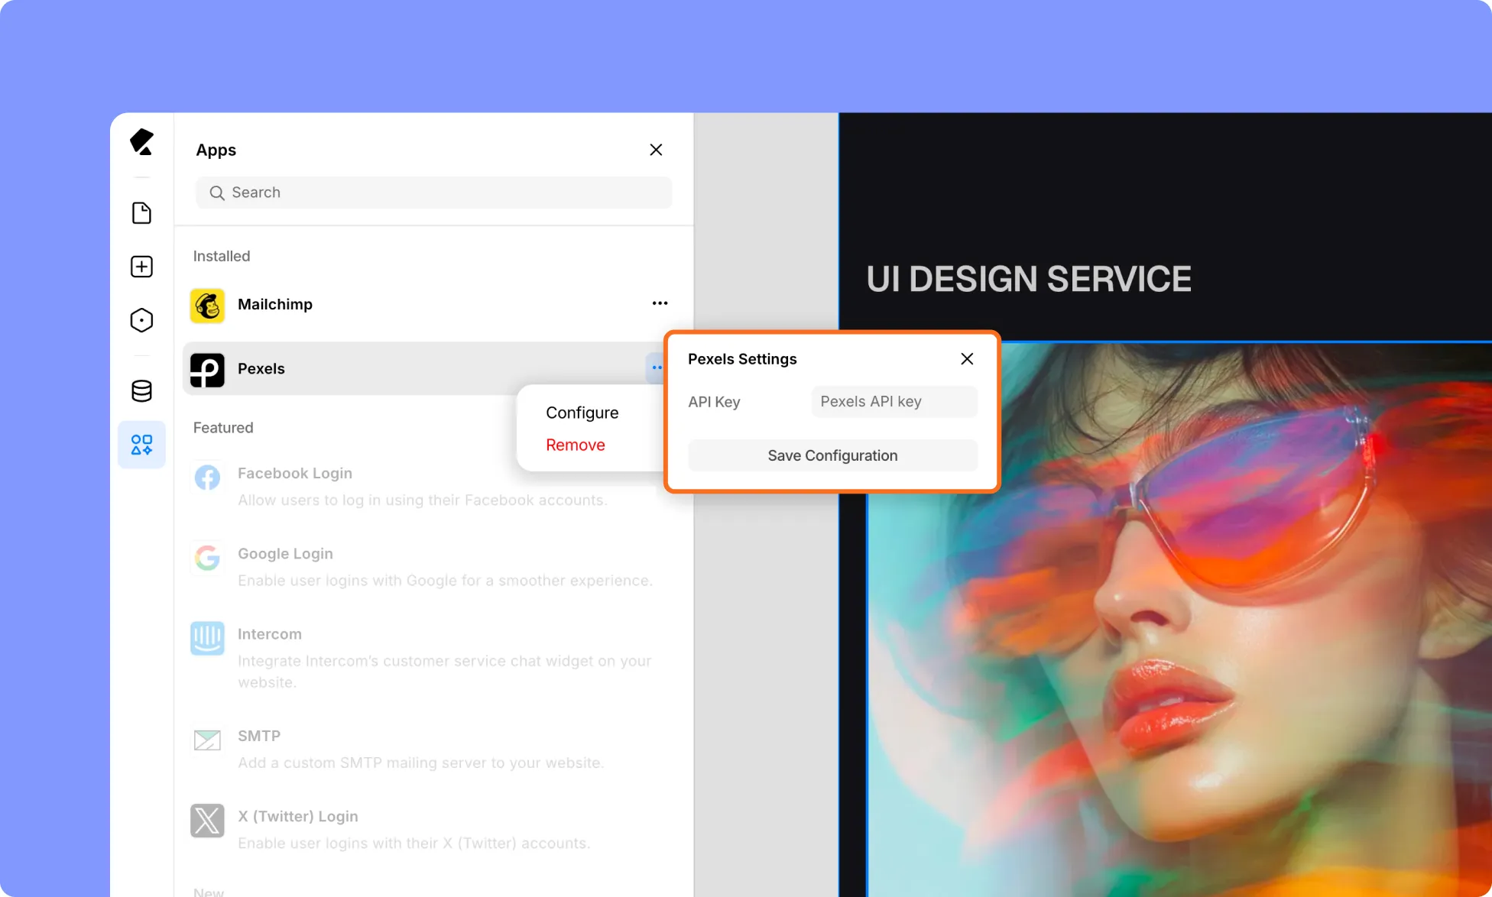Open the Add element plus icon
The width and height of the screenshot is (1492, 897).
[x=142, y=267]
